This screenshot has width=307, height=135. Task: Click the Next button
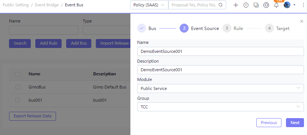click(x=295, y=123)
